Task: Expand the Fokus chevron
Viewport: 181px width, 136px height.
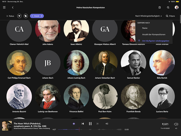Action: [x=7, y=16]
